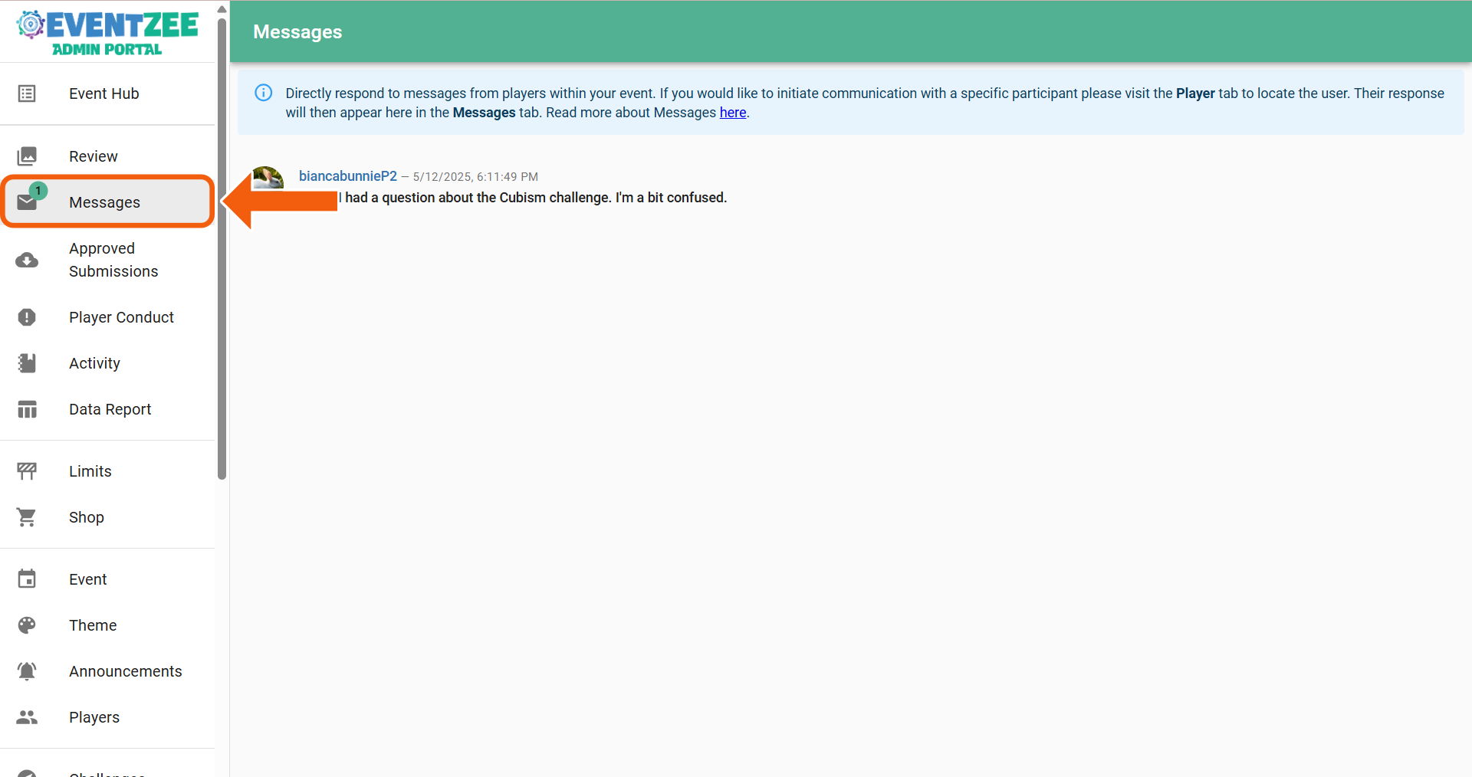Open Player Conduct page
This screenshot has width=1472, height=777.
(x=107, y=317)
